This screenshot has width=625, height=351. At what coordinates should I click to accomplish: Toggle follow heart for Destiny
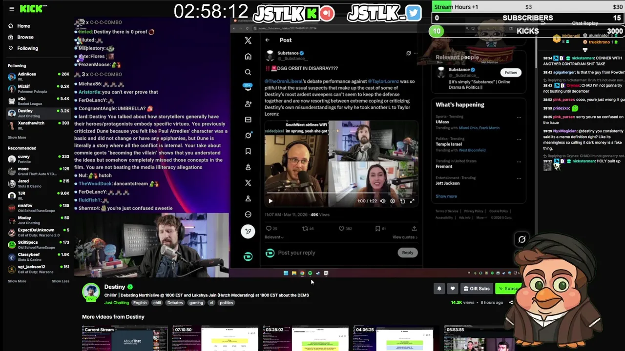(x=453, y=289)
